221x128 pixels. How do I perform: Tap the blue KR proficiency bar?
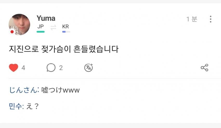click(66, 32)
